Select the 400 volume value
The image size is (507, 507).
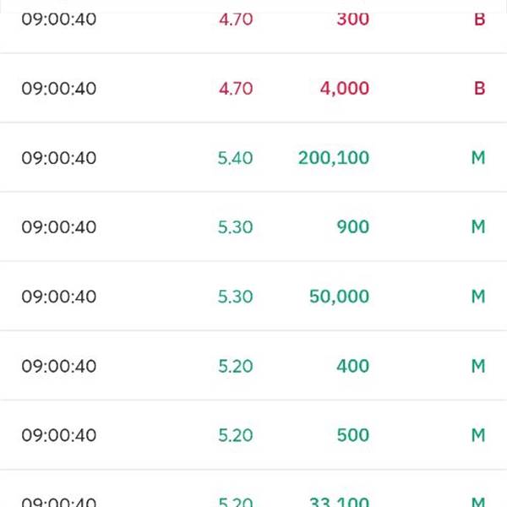click(352, 366)
